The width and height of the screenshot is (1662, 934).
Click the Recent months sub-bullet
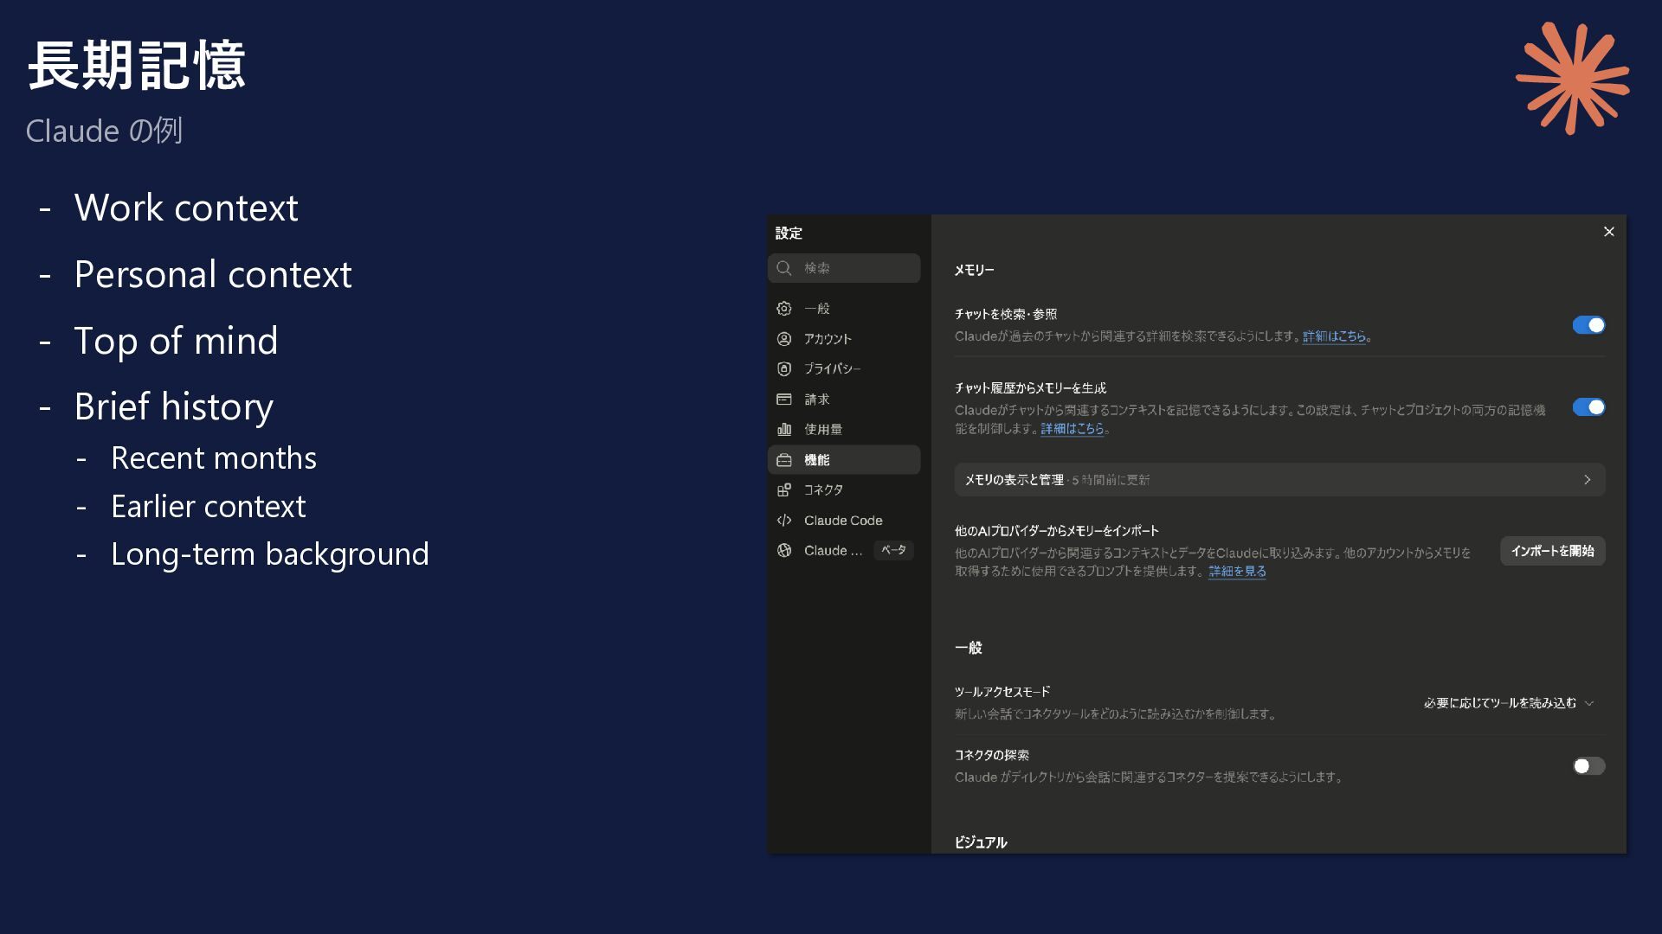(214, 457)
